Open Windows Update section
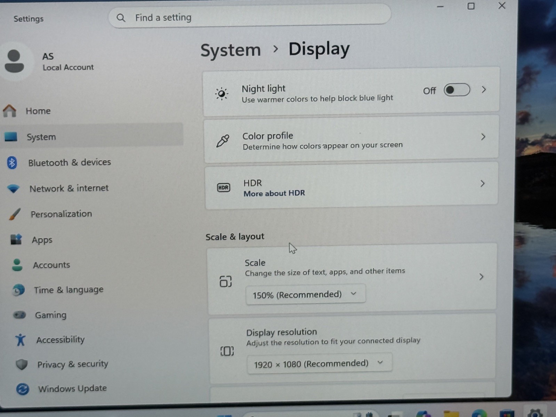 pyautogui.click(x=72, y=388)
